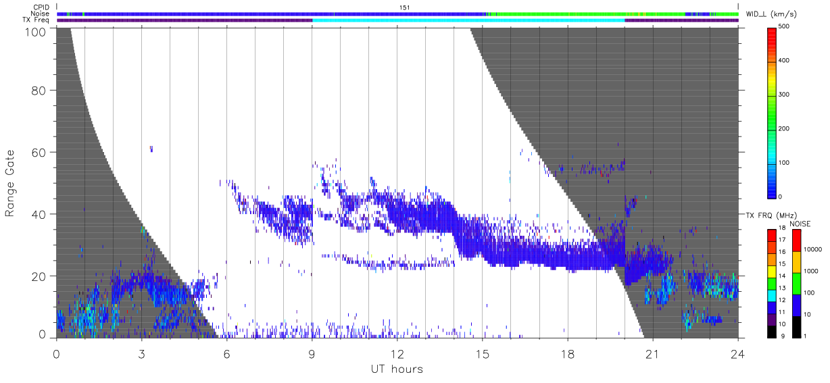Click the yellow swatch in the TX FRQ legend
830x383 pixels.
(x=771, y=271)
